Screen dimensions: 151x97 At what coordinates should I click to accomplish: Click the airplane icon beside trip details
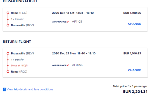click(4, 89)
